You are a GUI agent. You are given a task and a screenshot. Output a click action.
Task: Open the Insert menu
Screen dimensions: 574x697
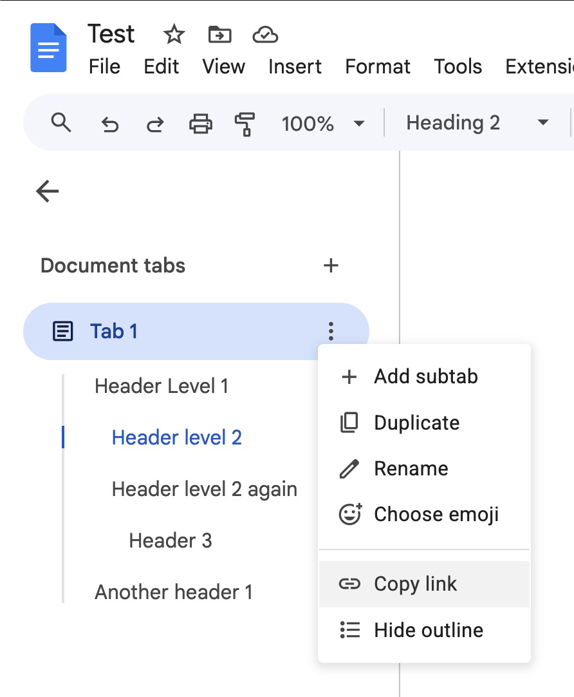[295, 66]
